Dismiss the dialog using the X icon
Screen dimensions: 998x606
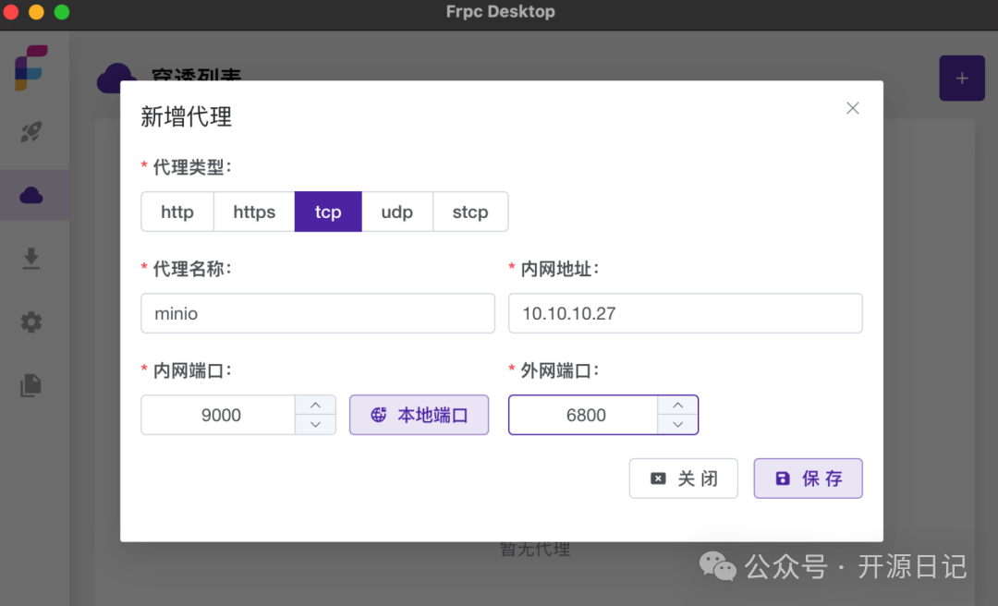852,107
